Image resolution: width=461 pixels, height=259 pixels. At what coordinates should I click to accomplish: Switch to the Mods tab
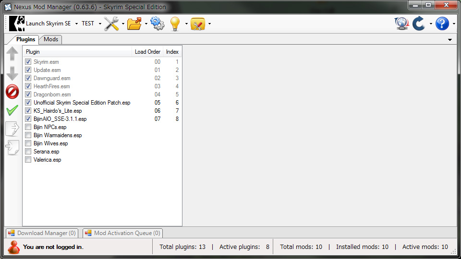[x=51, y=39]
